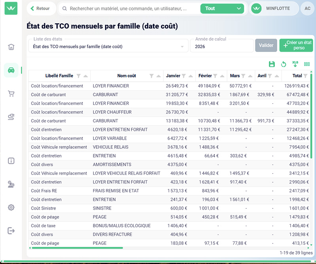
Task: Click the 1-19 de 39 lignes counter
Action: tap(296, 253)
